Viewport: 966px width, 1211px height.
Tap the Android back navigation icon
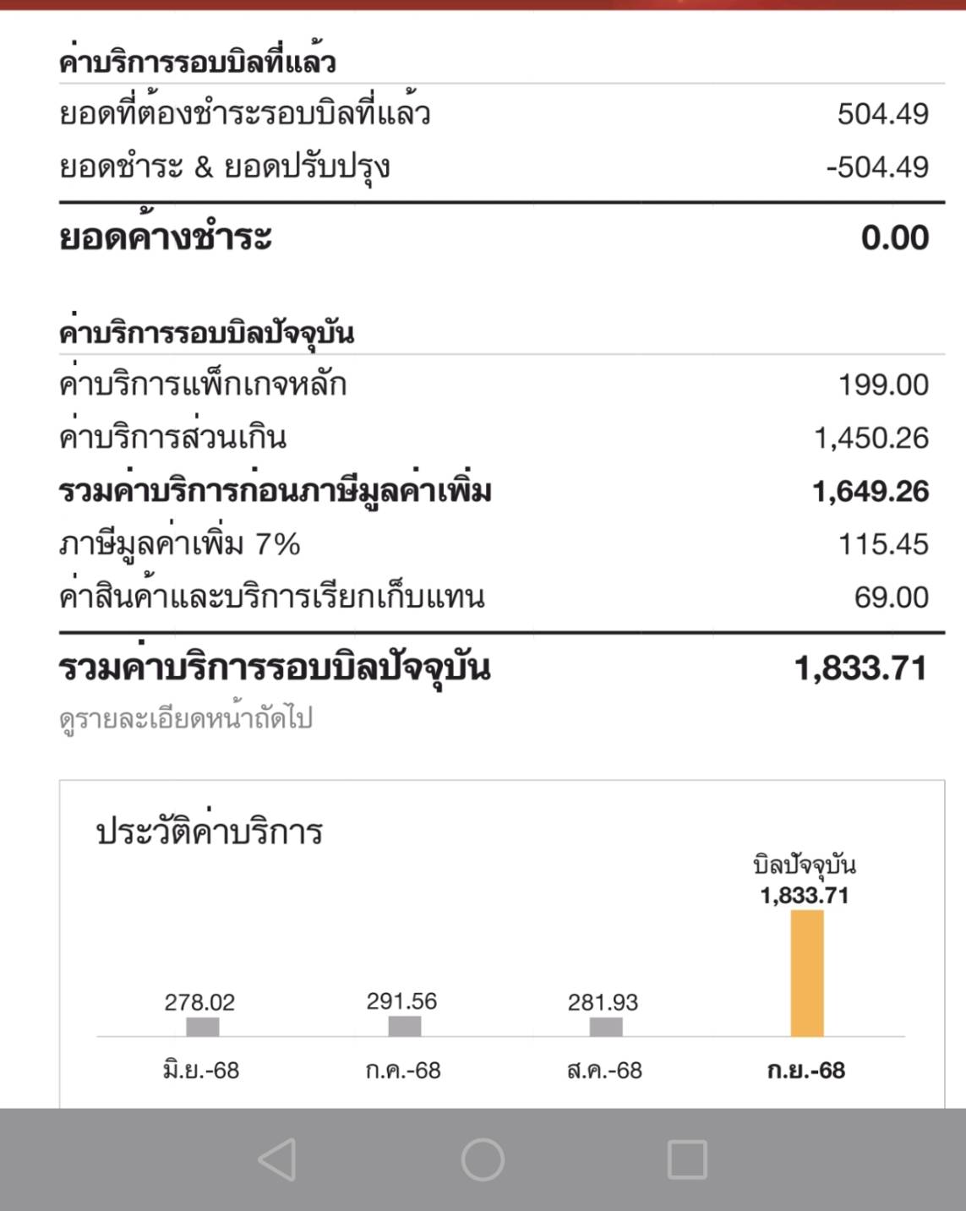277,1159
